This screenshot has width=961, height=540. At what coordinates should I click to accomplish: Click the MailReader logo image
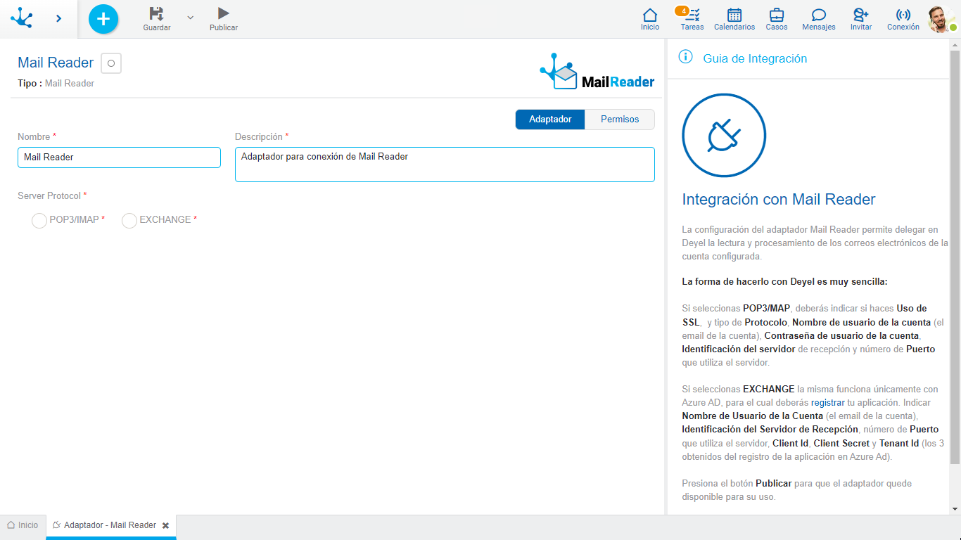597,71
